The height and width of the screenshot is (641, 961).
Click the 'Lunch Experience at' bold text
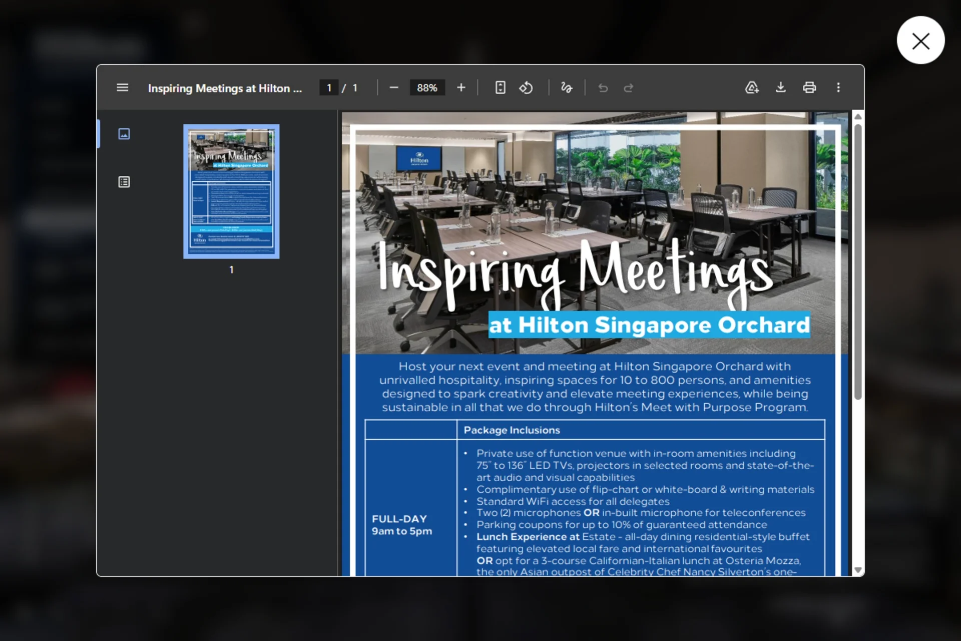point(528,537)
